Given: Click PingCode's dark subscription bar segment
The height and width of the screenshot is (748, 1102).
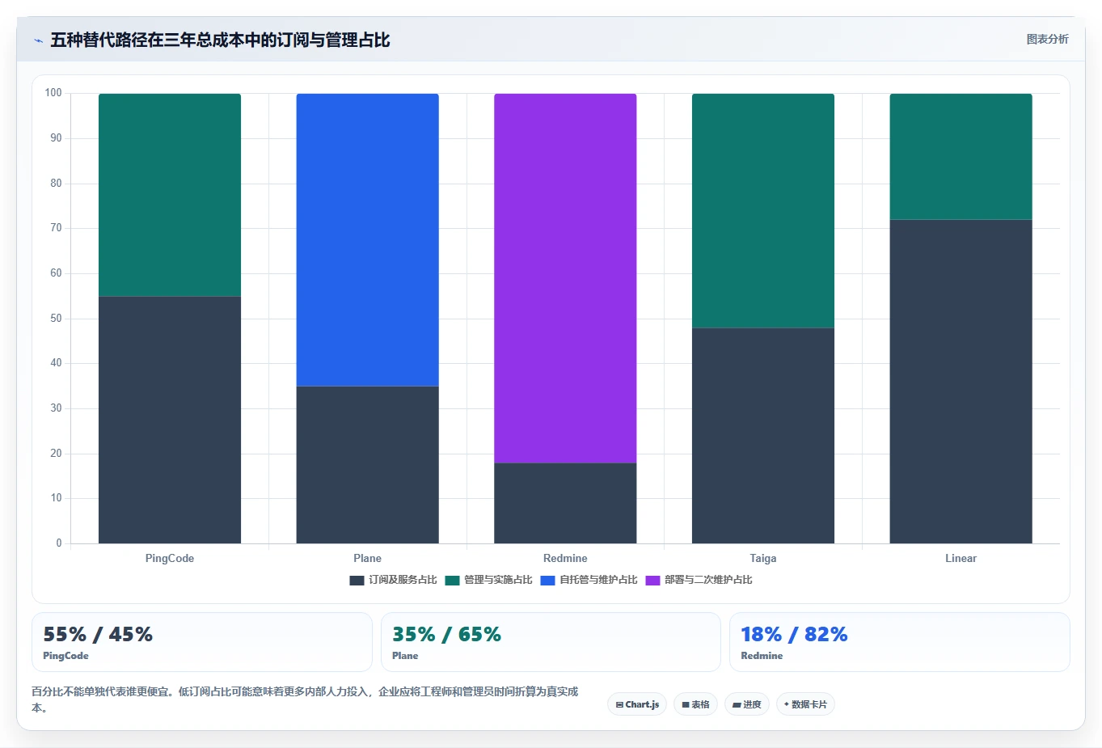Looking at the screenshot, I should point(170,420).
